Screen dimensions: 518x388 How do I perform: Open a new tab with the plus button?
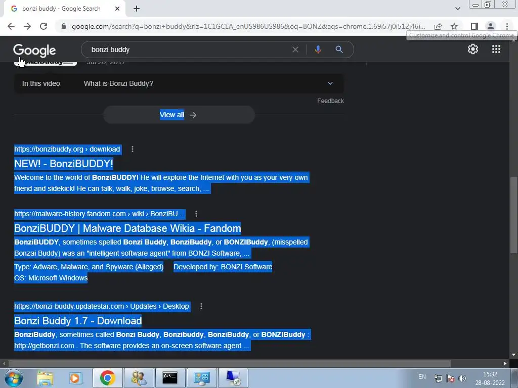[x=137, y=9]
